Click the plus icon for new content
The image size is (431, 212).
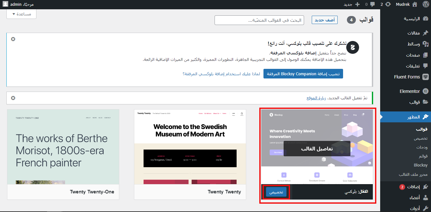click(x=357, y=4)
